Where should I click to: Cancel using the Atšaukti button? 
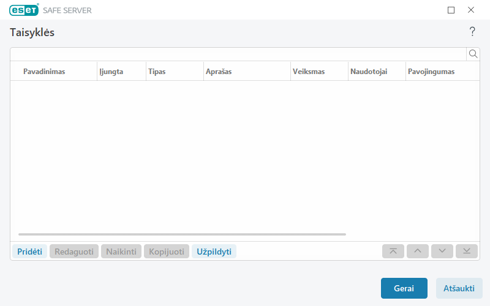(459, 288)
